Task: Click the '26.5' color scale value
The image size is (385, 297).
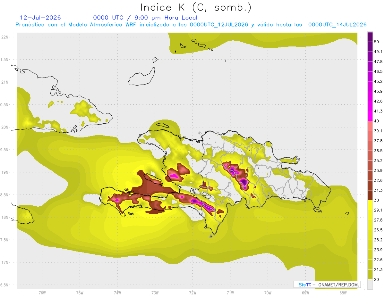Action: click(x=378, y=230)
